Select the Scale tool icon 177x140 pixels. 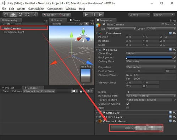27,14
